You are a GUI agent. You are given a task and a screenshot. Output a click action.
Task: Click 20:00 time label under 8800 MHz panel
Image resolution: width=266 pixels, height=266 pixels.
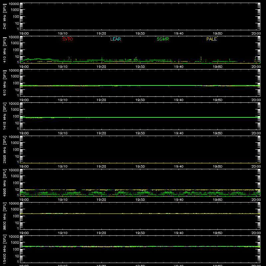click(x=256, y=233)
